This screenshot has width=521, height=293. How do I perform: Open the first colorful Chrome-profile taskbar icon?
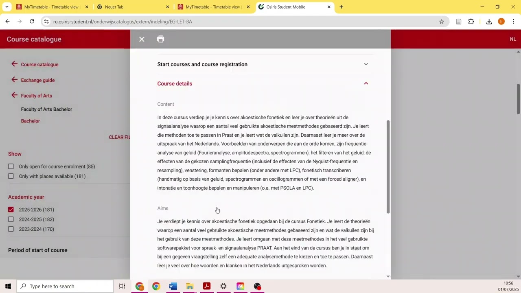point(140,286)
